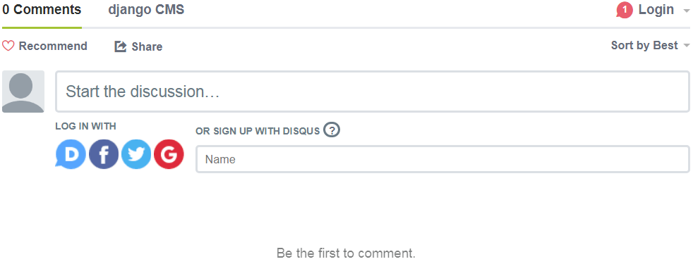Open the django CMS tab
The height and width of the screenshot is (264, 693).
(146, 10)
